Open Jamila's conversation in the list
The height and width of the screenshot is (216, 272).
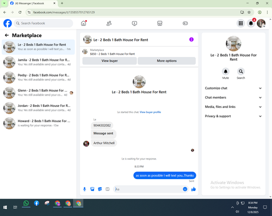[38, 62]
